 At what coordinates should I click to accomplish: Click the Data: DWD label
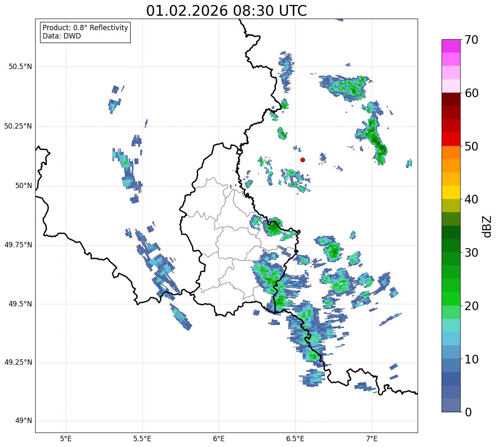tap(62, 36)
